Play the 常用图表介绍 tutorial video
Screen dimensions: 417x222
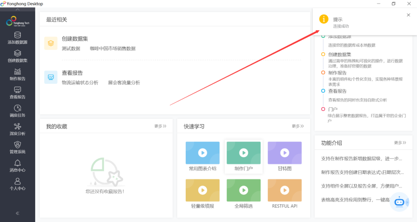click(x=202, y=153)
